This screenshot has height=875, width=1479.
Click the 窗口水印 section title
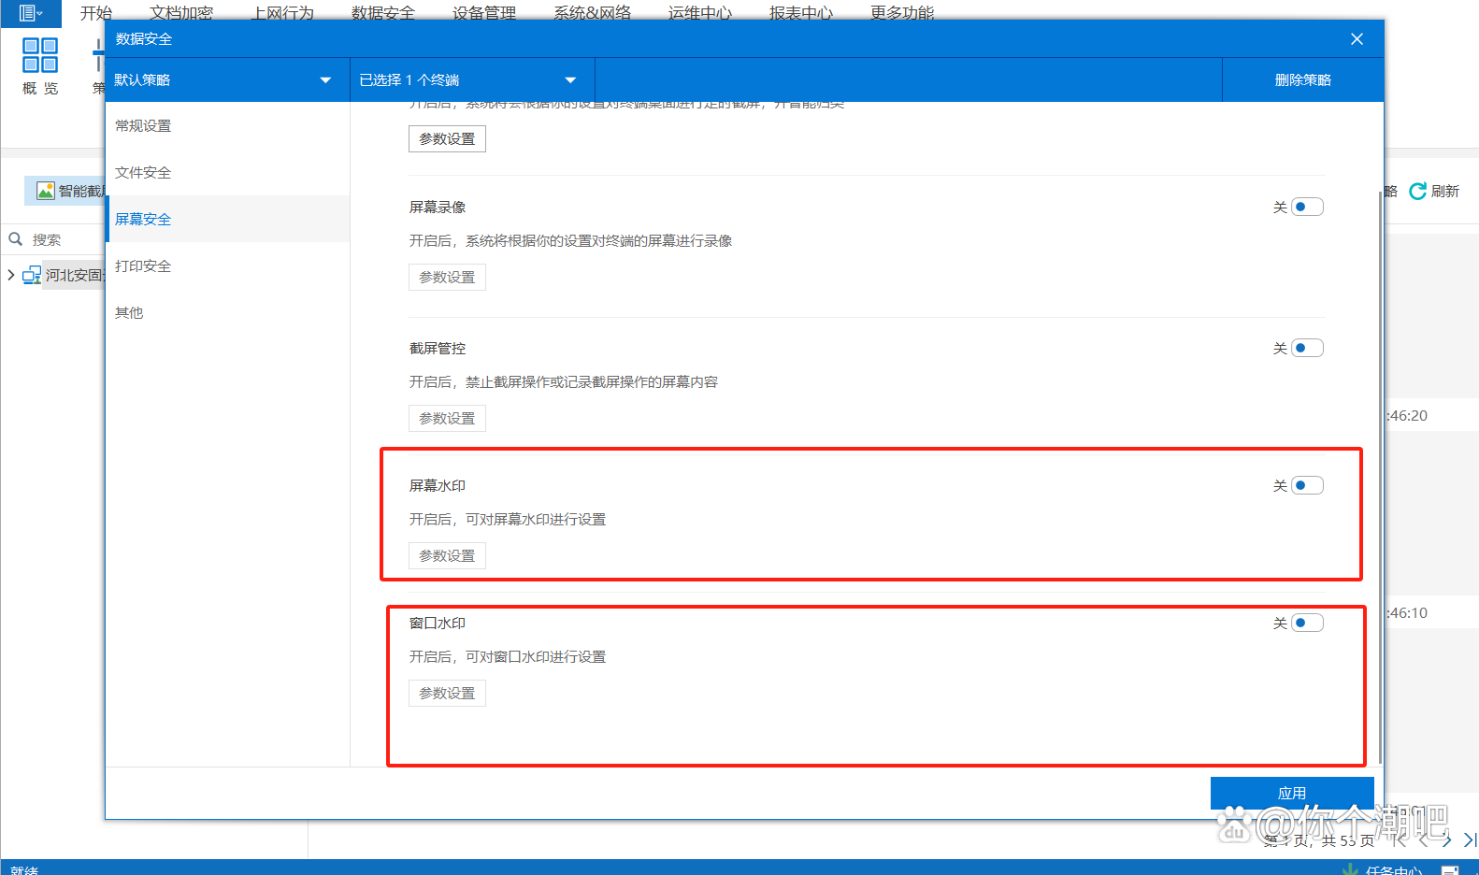438,623
